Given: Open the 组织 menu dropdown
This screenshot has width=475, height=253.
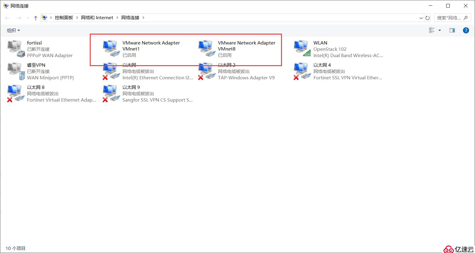Looking at the screenshot, I should point(13,30).
